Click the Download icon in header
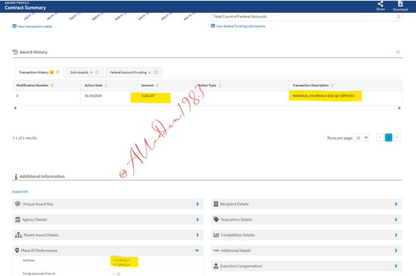The width and height of the screenshot is (416, 276). tap(400, 4)
